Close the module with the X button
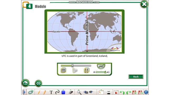 [144, 4]
